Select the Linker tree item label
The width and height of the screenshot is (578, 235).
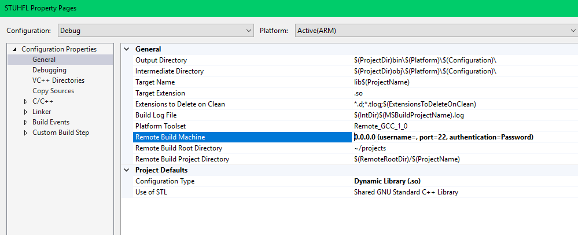coord(42,111)
